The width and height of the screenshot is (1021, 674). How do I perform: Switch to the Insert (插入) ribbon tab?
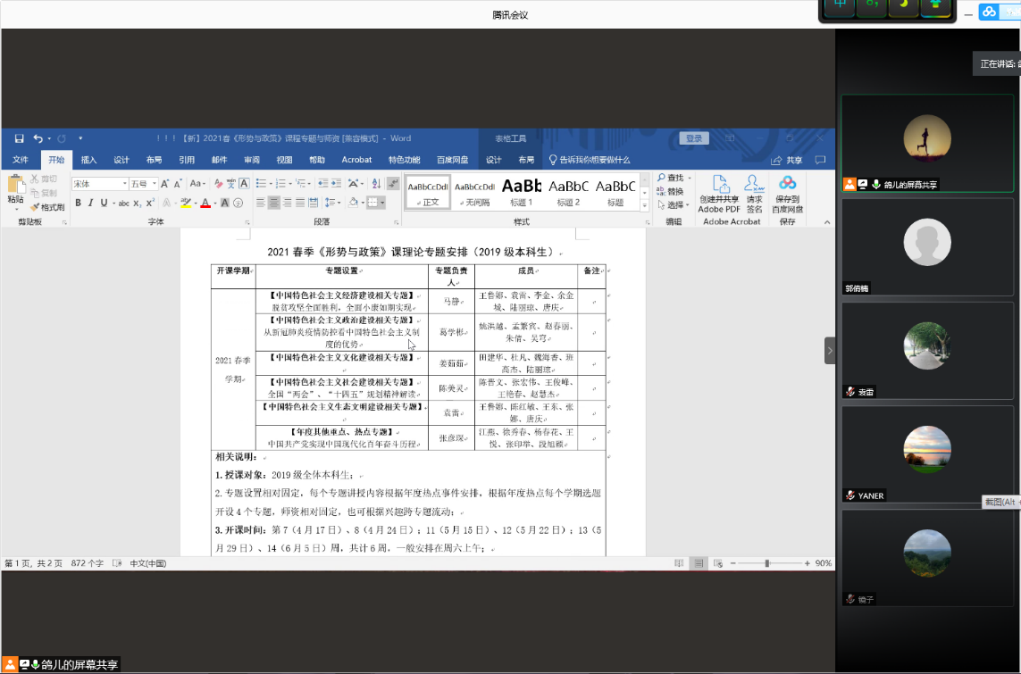point(88,160)
